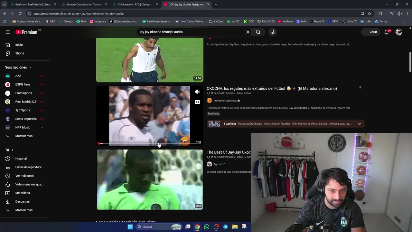Expand the Tú section chevron
This screenshot has width=412, height=232.
(13, 150)
